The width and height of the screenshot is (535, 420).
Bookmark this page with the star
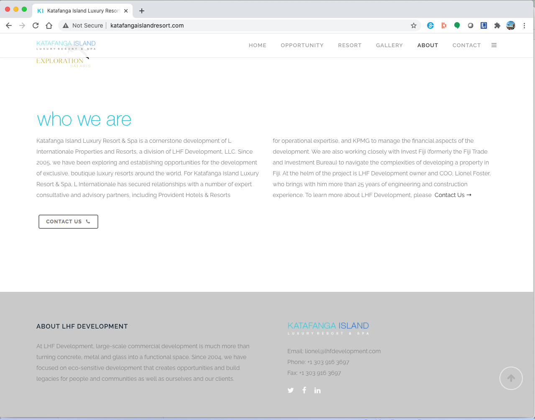pyautogui.click(x=414, y=25)
